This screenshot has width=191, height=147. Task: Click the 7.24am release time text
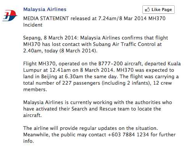click(107, 18)
